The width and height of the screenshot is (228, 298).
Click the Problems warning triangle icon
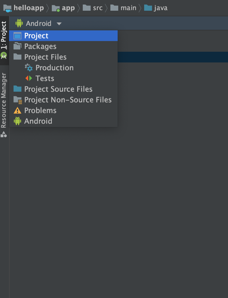coord(17,110)
